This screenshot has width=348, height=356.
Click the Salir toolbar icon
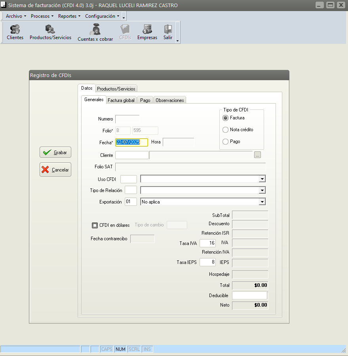click(x=168, y=32)
